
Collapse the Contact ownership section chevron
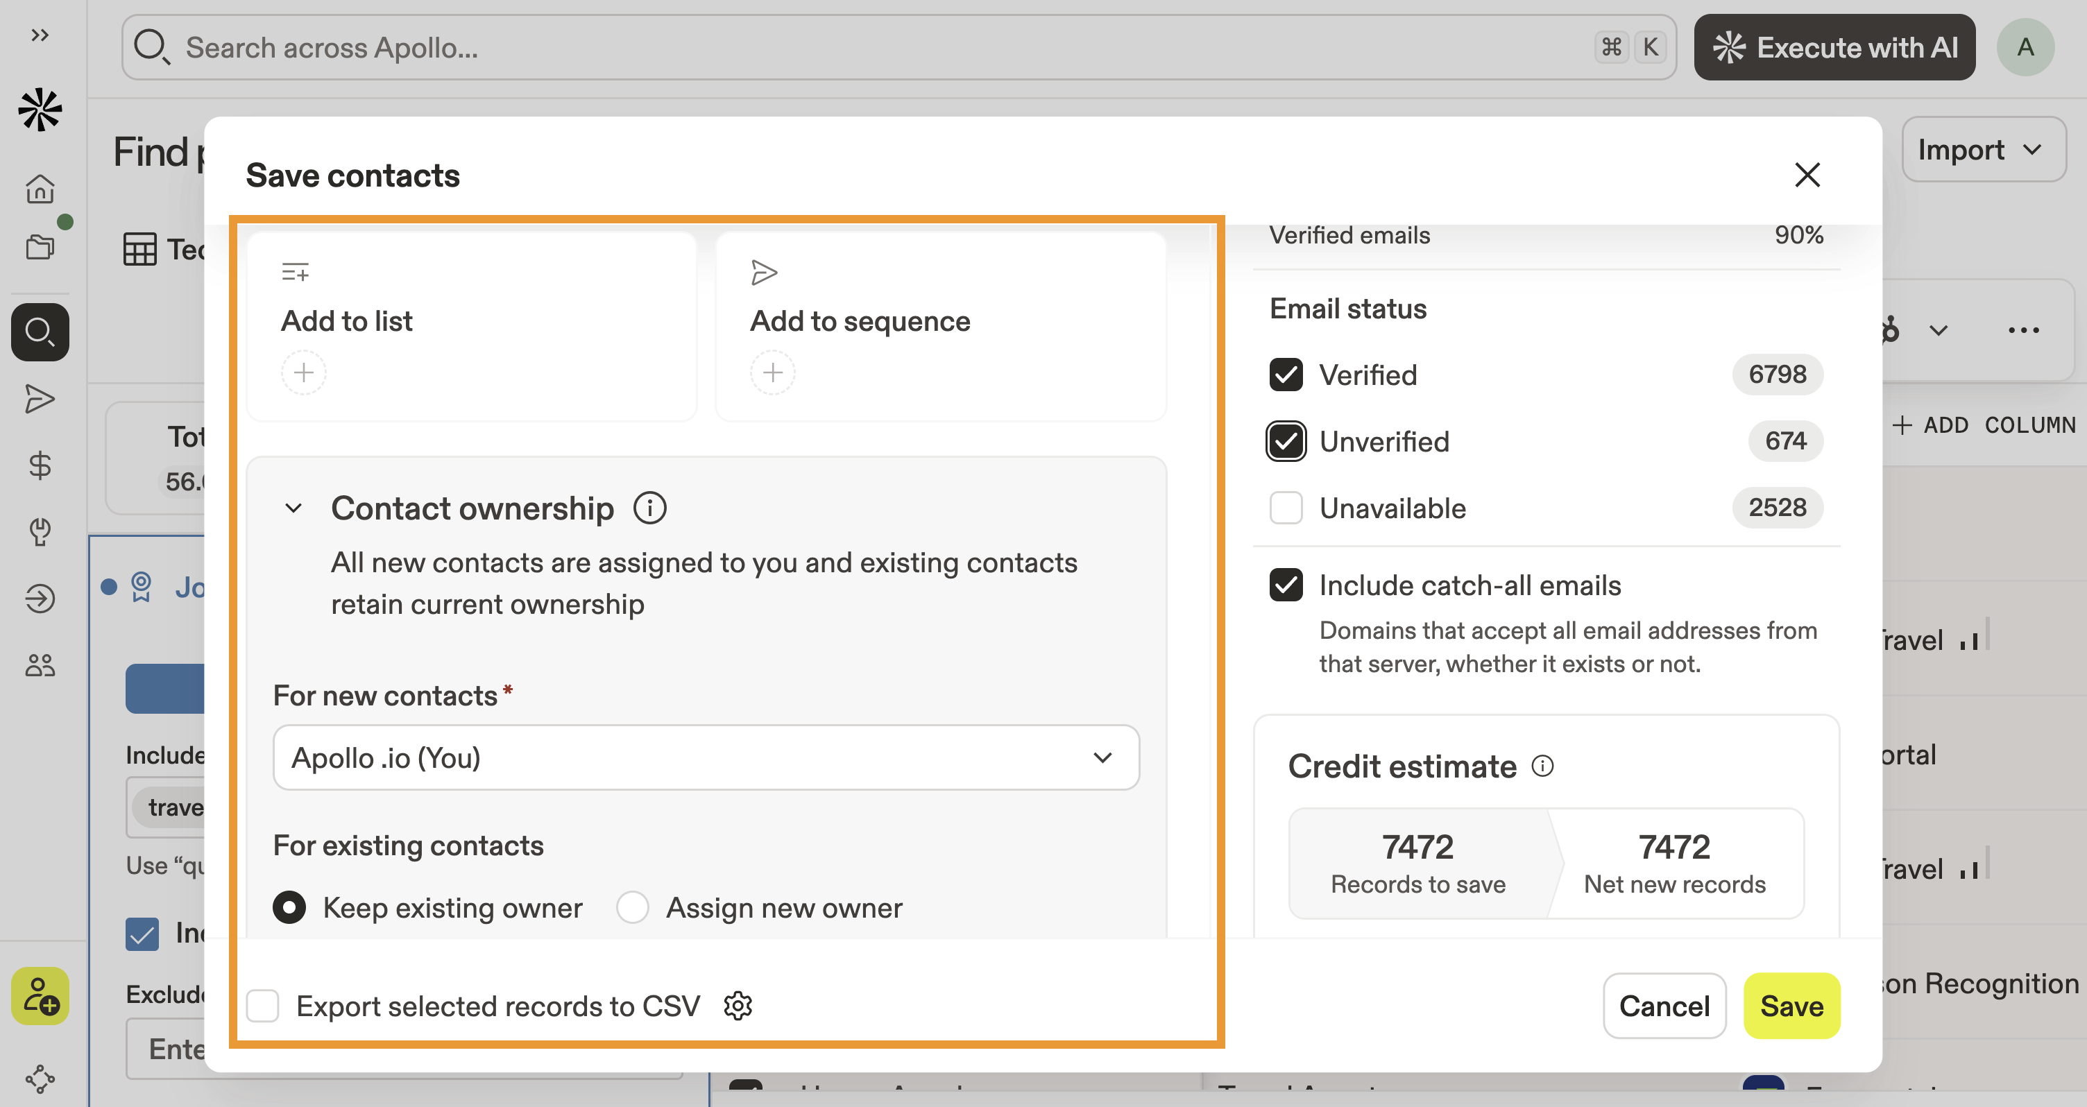coord(293,508)
